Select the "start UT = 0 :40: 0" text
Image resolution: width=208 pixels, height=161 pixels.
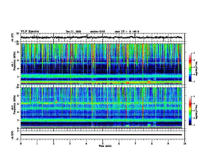click(127, 32)
